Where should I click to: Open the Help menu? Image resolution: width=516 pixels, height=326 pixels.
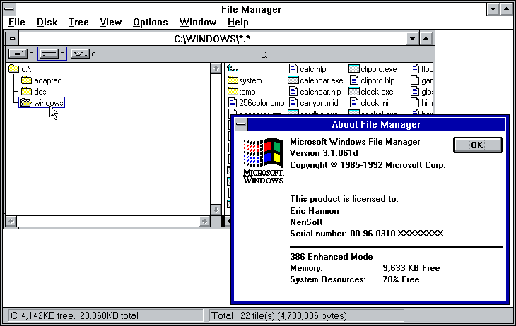click(x=238, y=23)
